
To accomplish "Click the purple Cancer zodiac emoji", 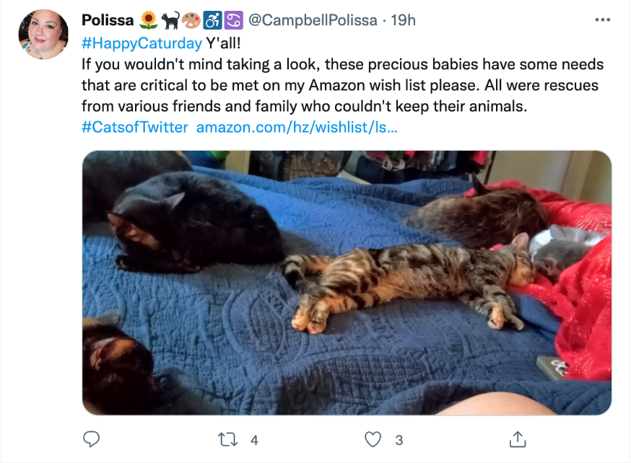I will click(233, 20).
